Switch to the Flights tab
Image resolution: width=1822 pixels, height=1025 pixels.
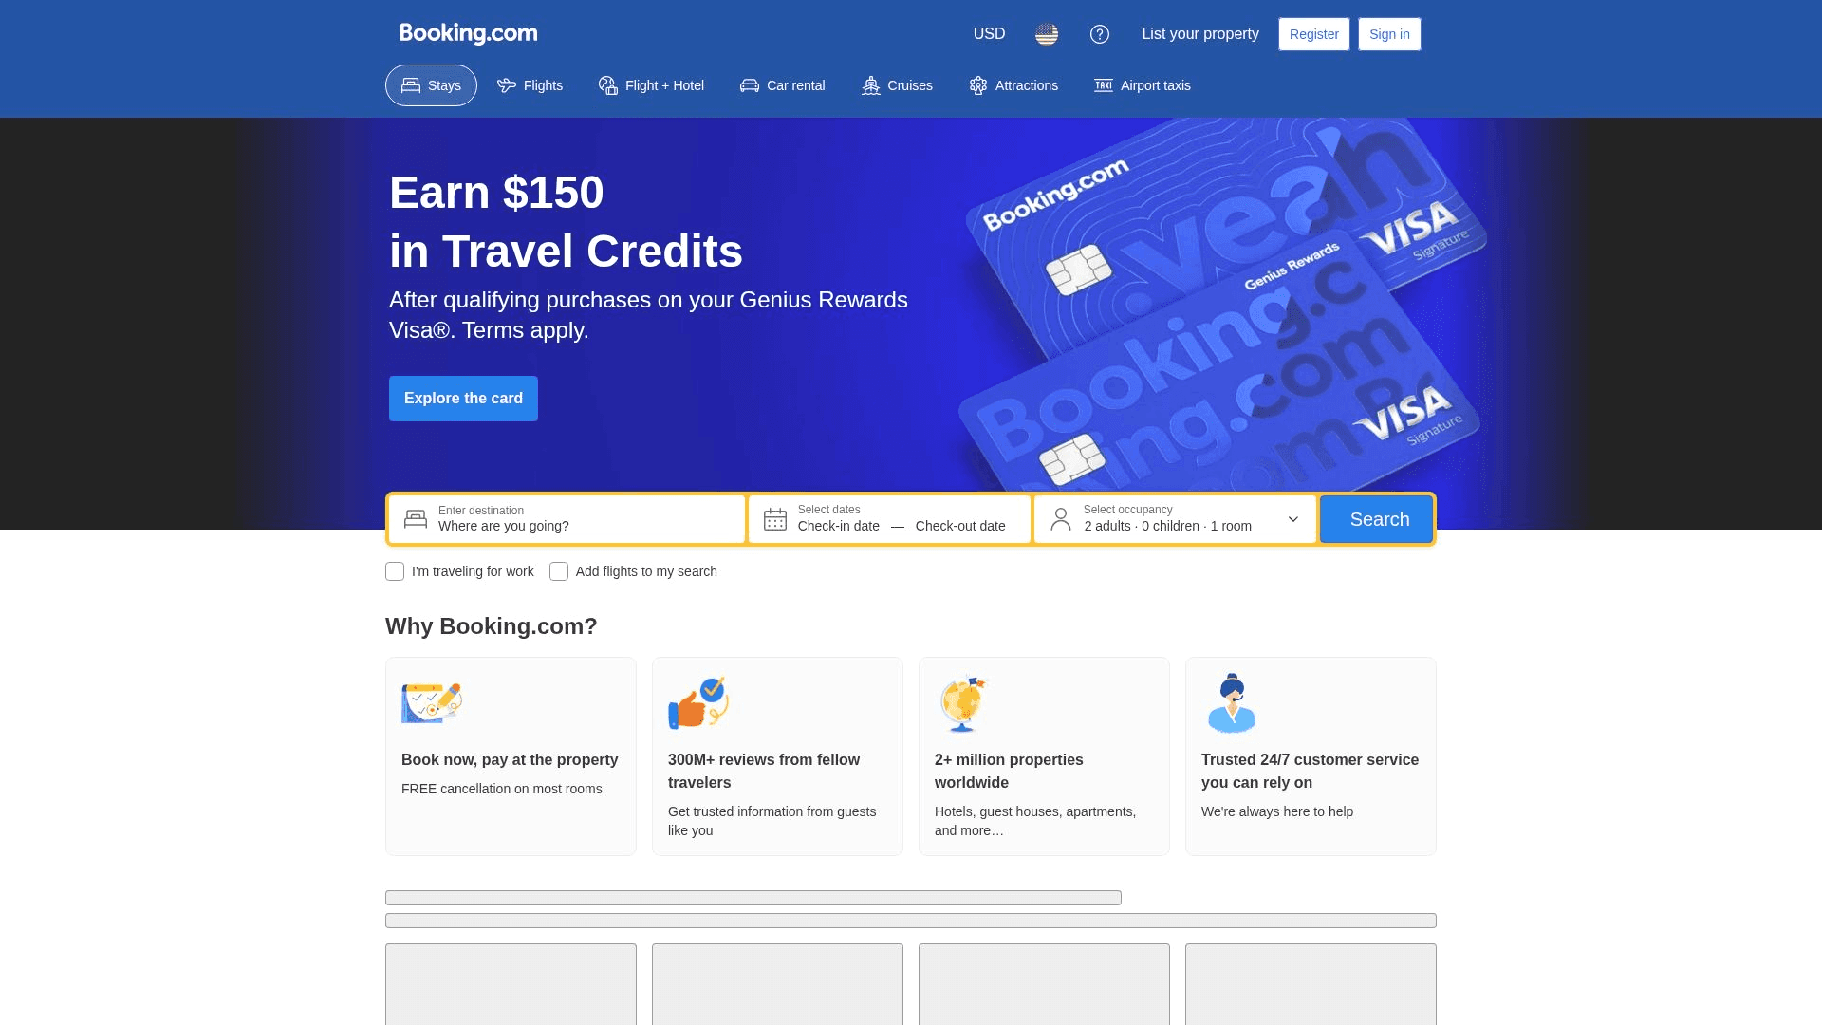tap(530, 85)
